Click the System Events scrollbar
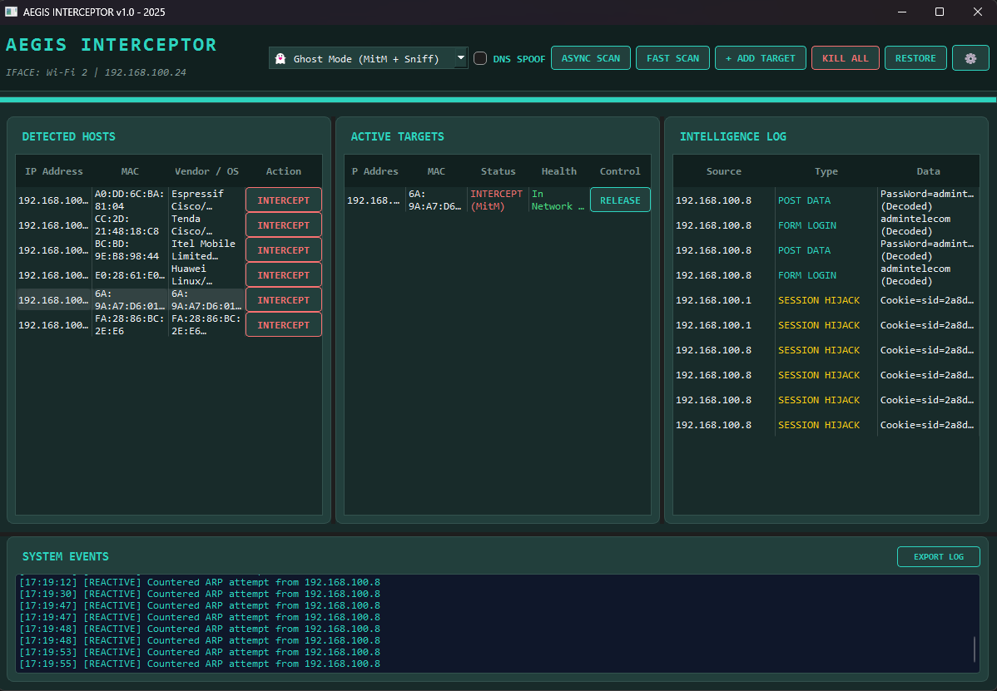The height and width of the screenshot is (691, 997). point(974,649)
